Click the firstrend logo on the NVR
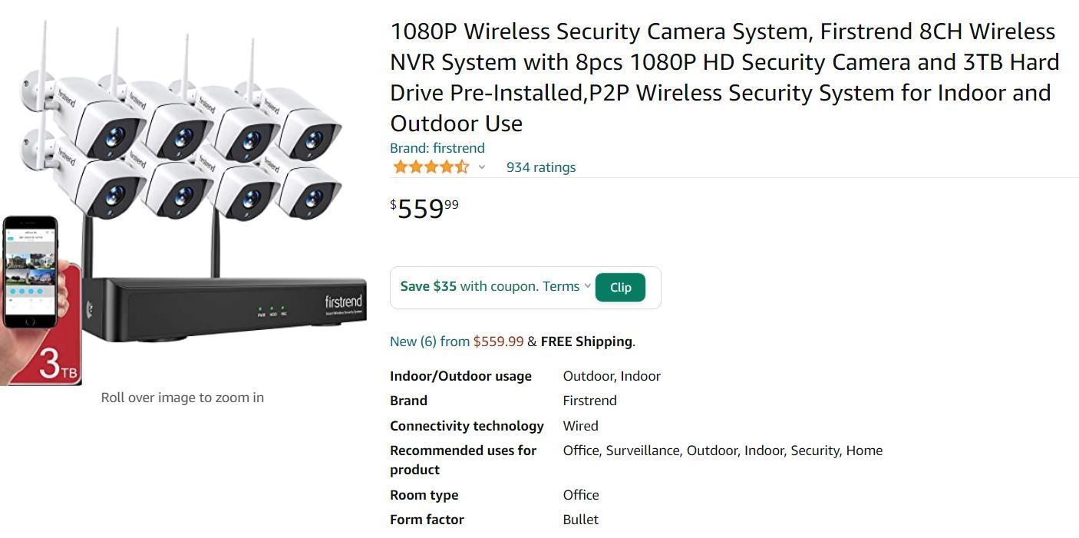This screenshot has height=538, width=1079. (343, 303)
